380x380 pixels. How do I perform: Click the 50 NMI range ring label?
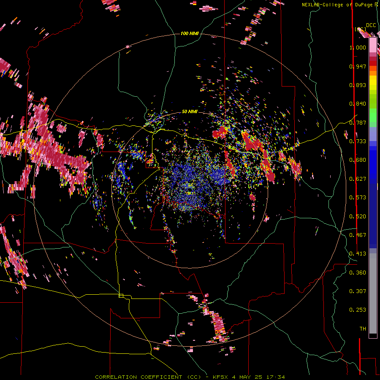click(190, 111)
